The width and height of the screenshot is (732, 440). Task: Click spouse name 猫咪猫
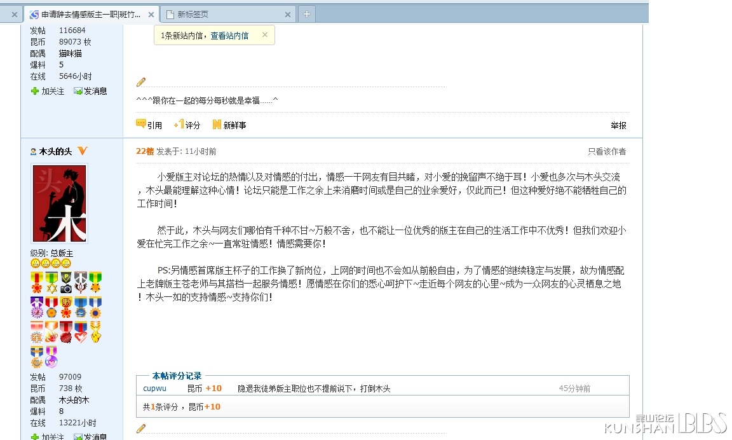click(71, 53)
